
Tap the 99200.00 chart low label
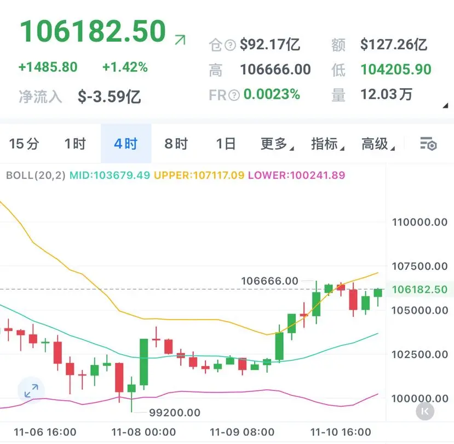(x=175, y=413)
